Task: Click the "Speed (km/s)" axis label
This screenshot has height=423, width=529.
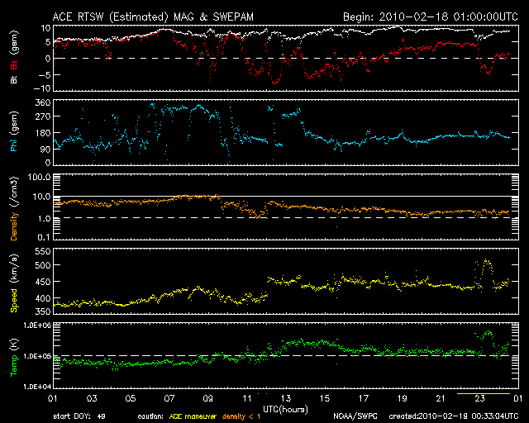Action: pyautogui.click(x=14, y=283)
